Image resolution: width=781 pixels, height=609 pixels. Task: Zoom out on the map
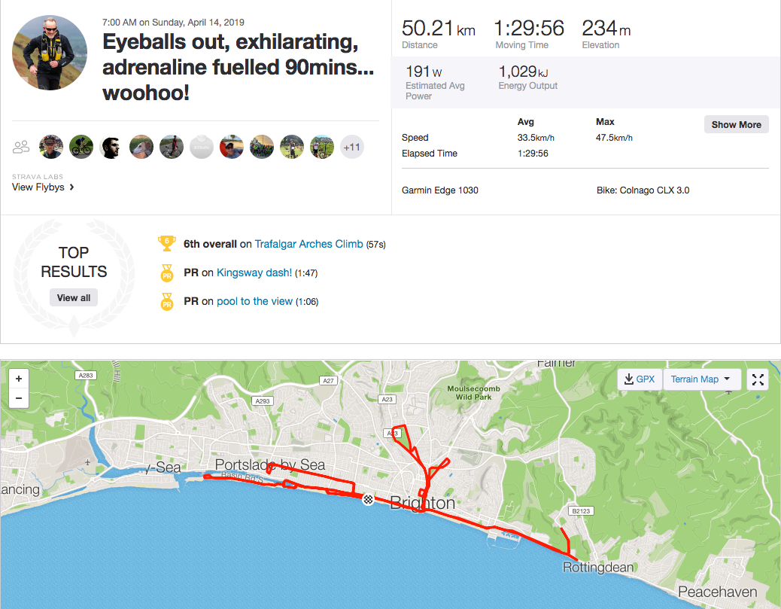tap(19, 398)
